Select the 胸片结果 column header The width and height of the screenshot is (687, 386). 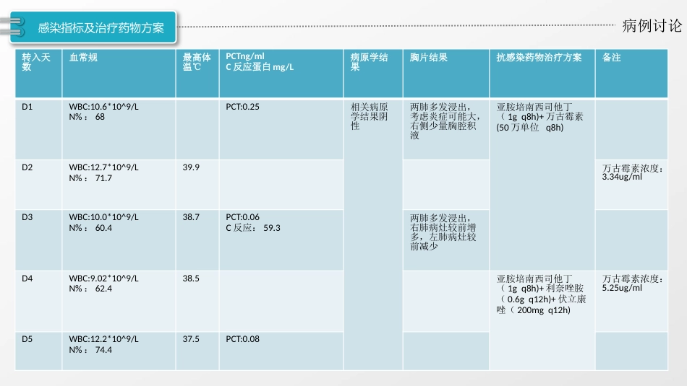446,74
